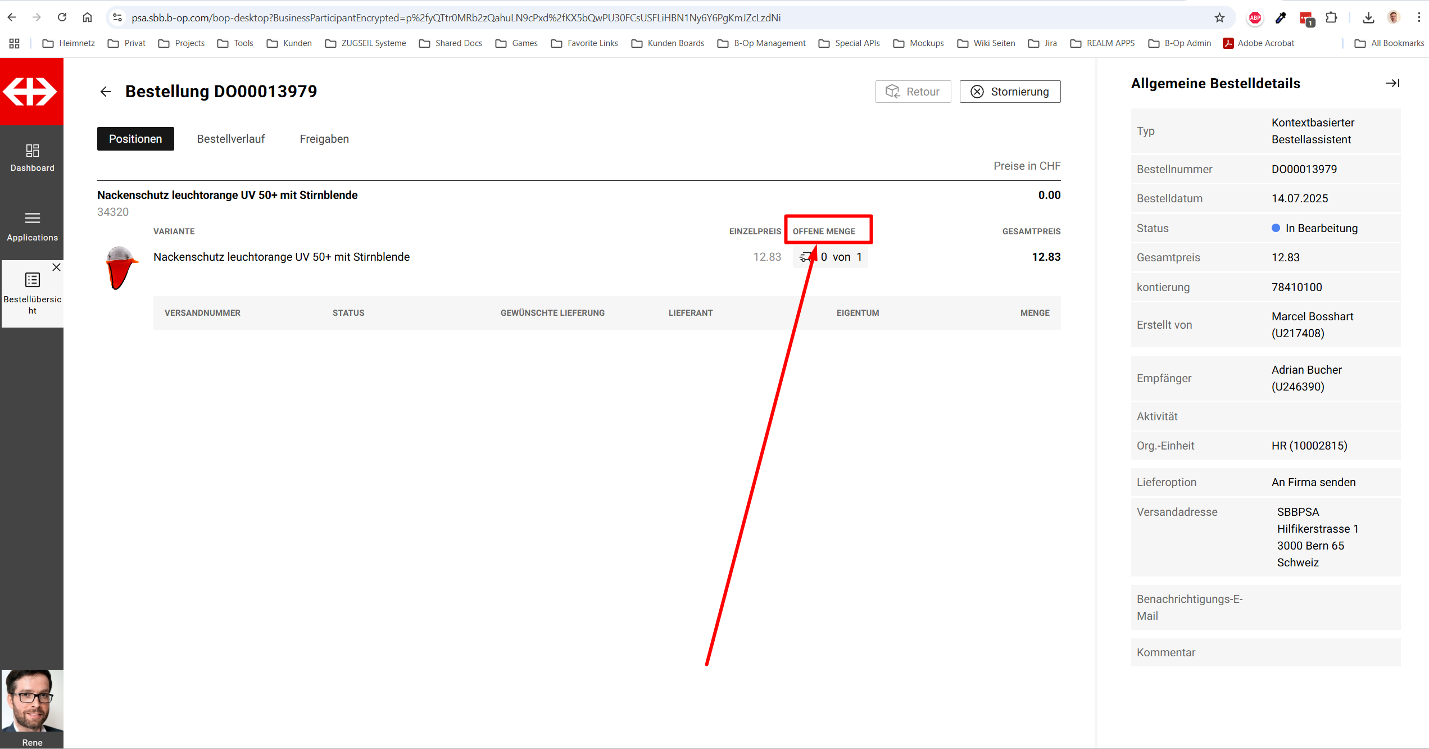The image size is (1429, 749).
Task: Open the B-Op Management bookmark folder
Action: [x=761, y=43]
